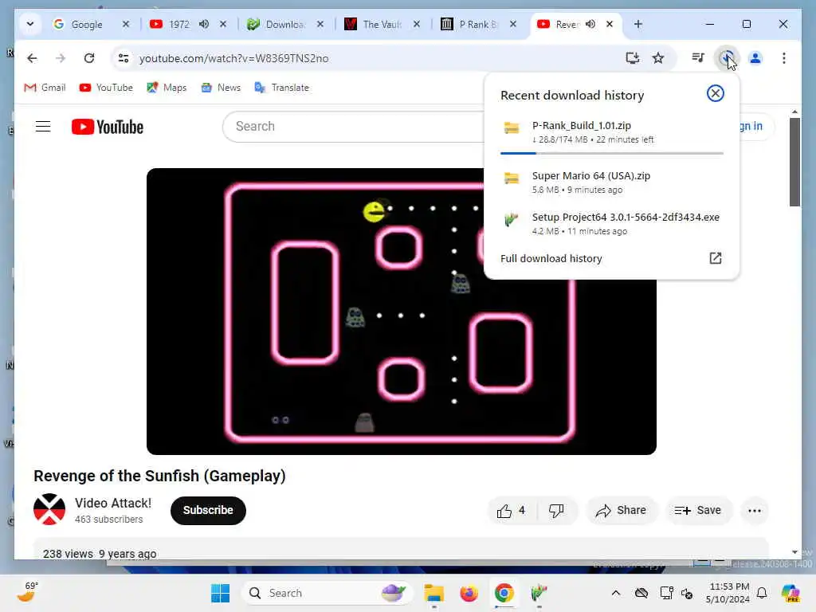Screen dimensions: 816x612
Task: Close The Vault tab
Action: 416,24
